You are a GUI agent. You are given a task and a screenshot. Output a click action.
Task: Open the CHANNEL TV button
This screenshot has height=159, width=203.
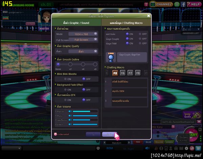161,4
